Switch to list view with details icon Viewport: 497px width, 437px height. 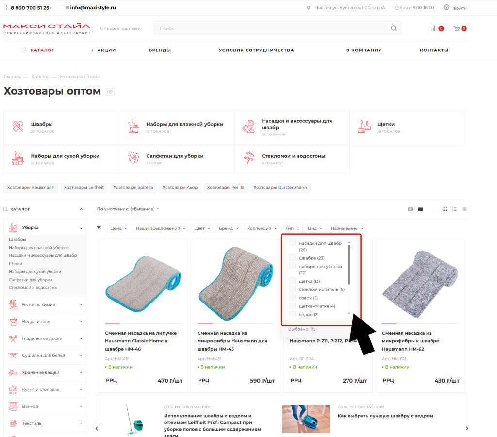464,209
